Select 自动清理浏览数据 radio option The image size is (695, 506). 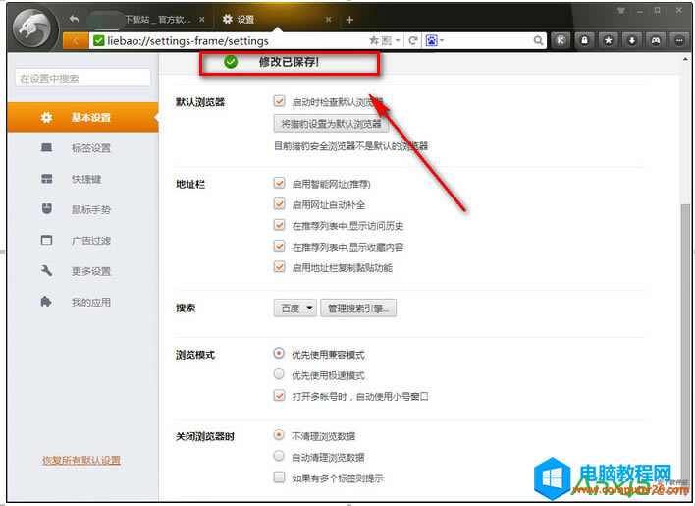(x=280, y=457)
